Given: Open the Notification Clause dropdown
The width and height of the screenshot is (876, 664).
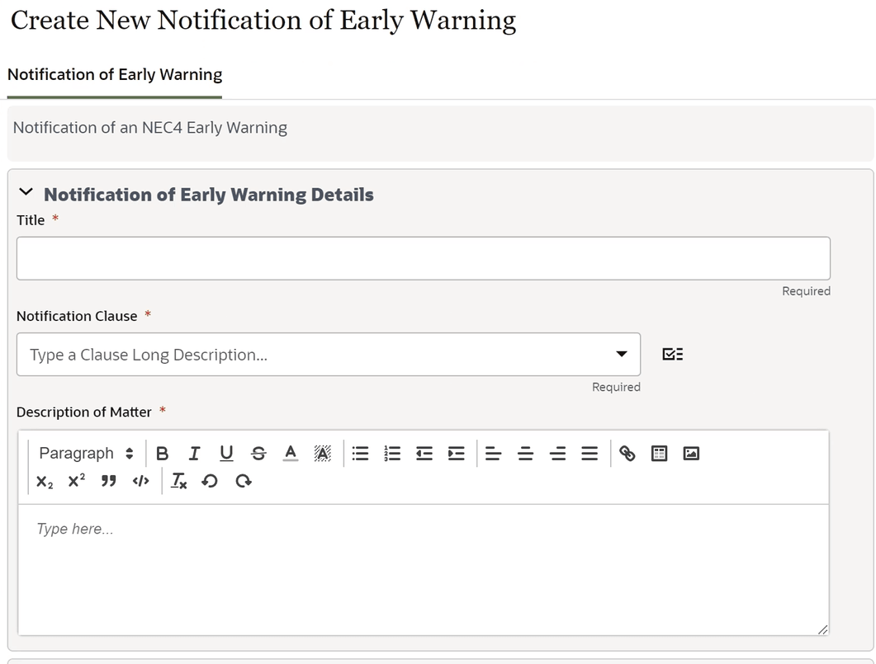Looking at the screenshot, I should click(x=621, y=353).
